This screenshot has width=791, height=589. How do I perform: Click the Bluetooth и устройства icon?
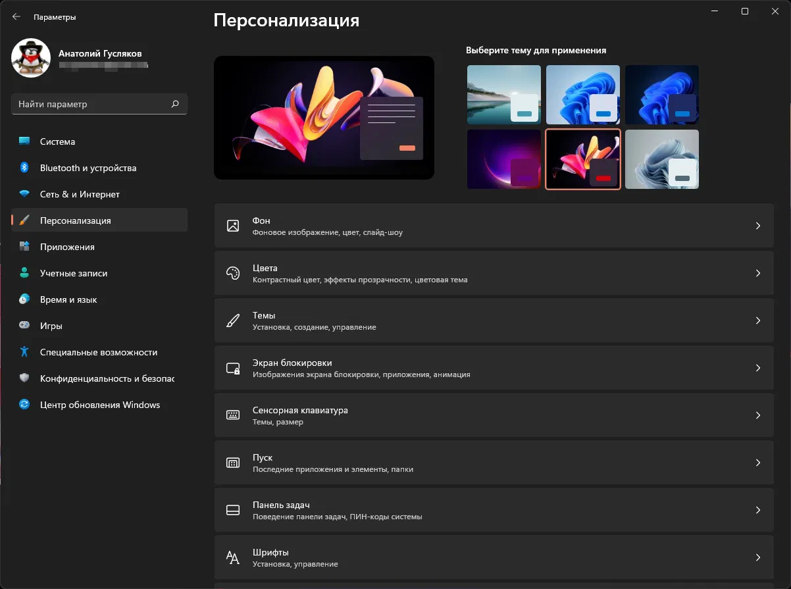[x=24, y=168]
